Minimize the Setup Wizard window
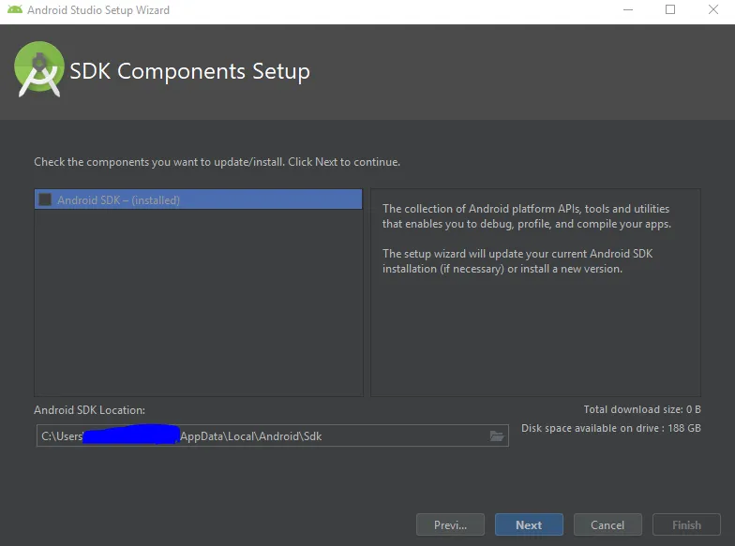Screen dimensions: 735x546 [x=626, y=10]
